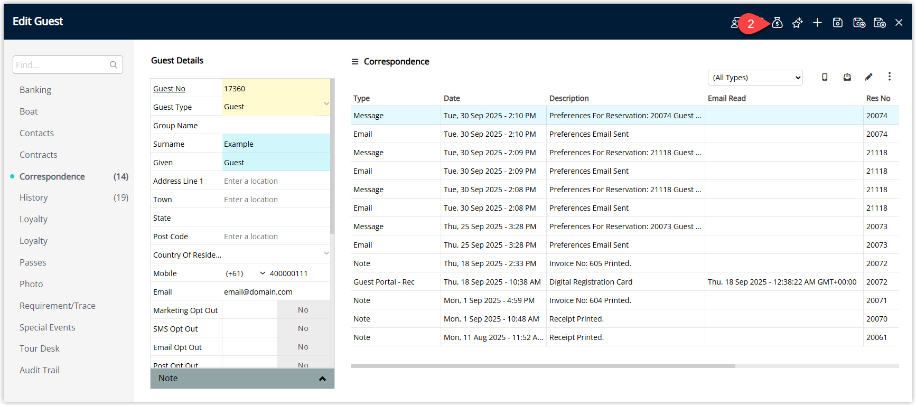Toggle the Email Opt Out No switch

[303, 347]
